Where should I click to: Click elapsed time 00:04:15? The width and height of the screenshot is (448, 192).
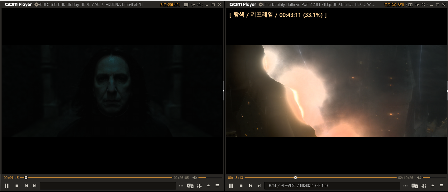[x=11, y=178]
